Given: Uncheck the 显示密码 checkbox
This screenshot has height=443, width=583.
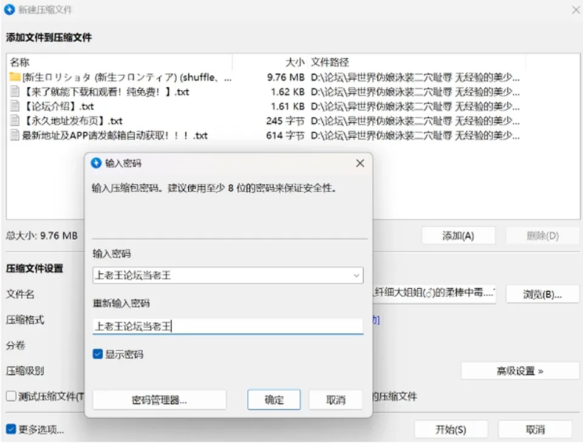Looking at the screenshot, I should point(98,354).
